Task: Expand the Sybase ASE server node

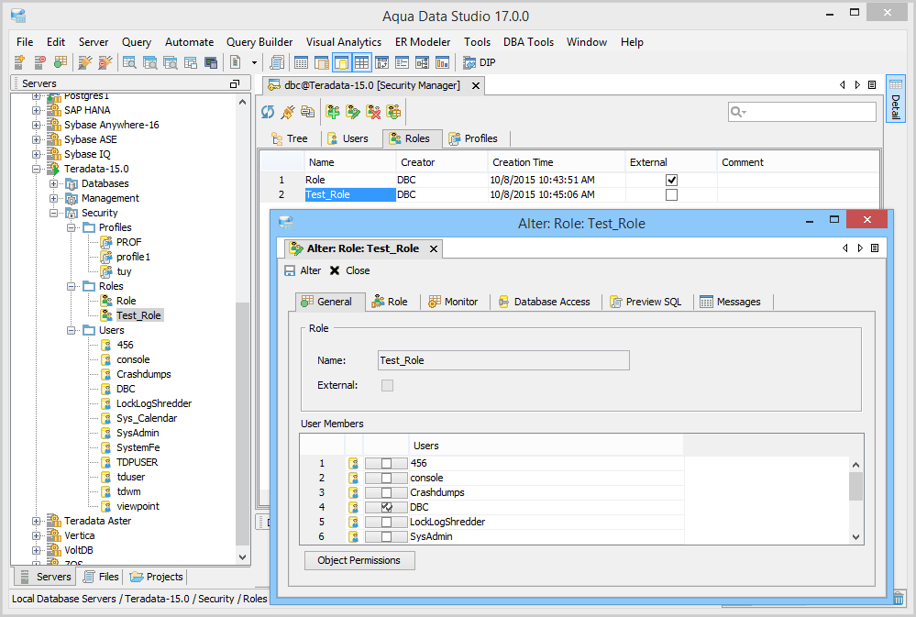Action: (37, 139)
